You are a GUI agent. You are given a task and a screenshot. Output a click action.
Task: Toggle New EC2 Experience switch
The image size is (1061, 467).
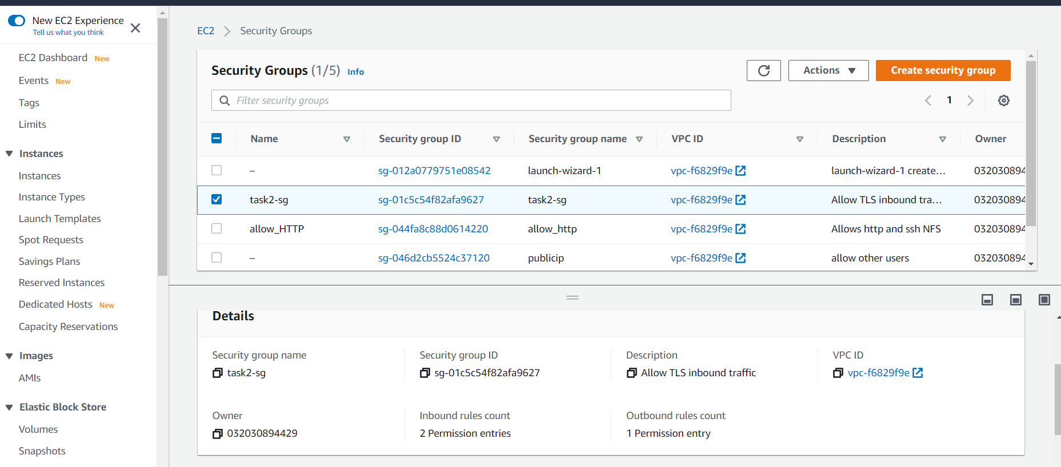pyautogui.click(x=17, y=21)
